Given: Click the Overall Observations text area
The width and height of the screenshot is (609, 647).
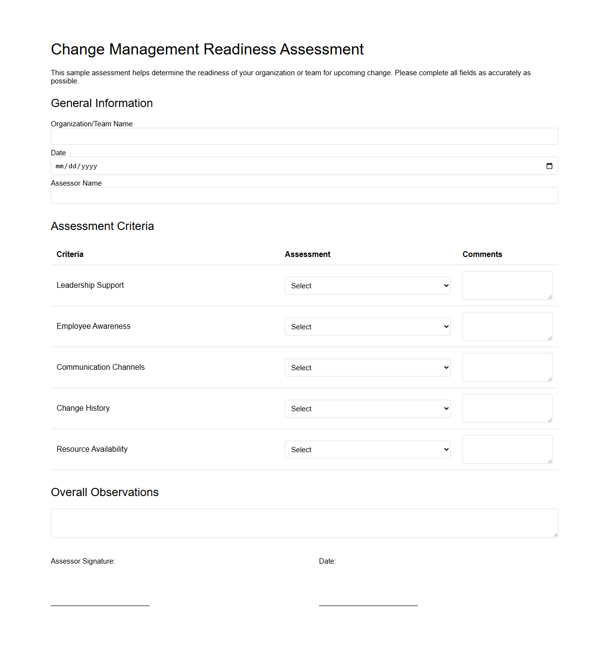Looking at the screenshot, I should (304, 523).
